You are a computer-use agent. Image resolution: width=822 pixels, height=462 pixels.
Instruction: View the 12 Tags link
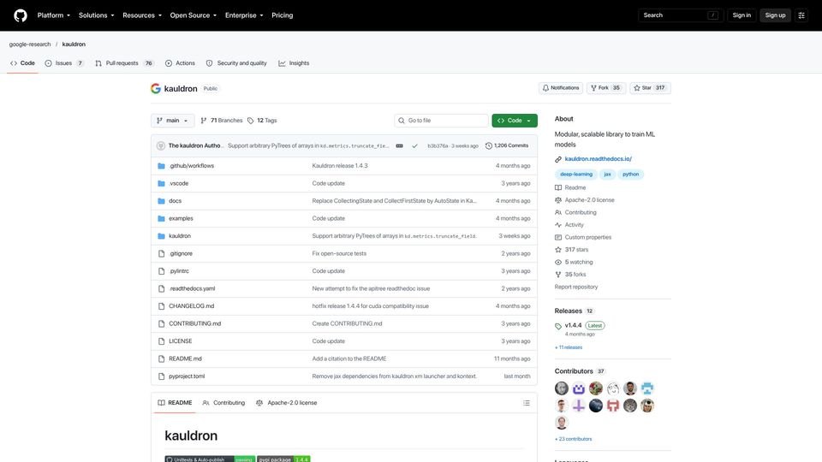[x=262, y=121]
